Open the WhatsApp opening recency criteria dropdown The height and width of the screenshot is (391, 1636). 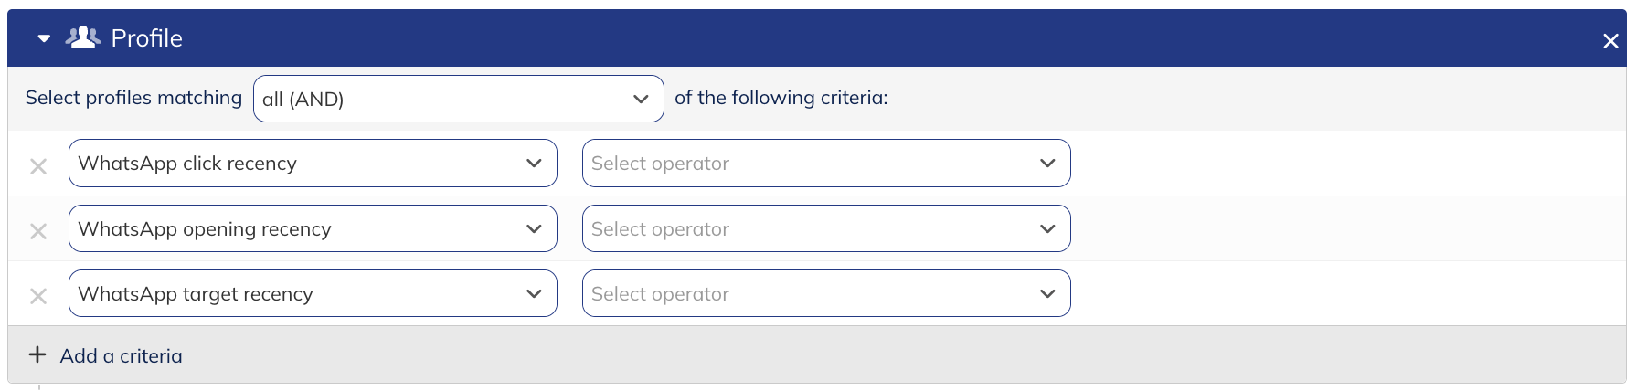[312, 228]
